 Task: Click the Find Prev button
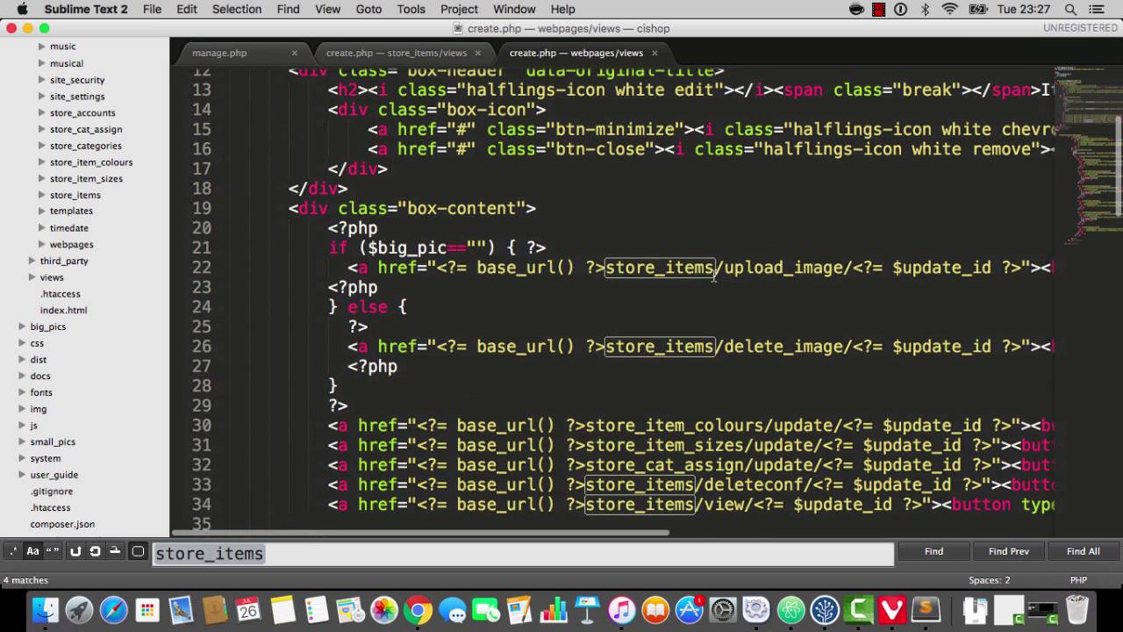1009,551
